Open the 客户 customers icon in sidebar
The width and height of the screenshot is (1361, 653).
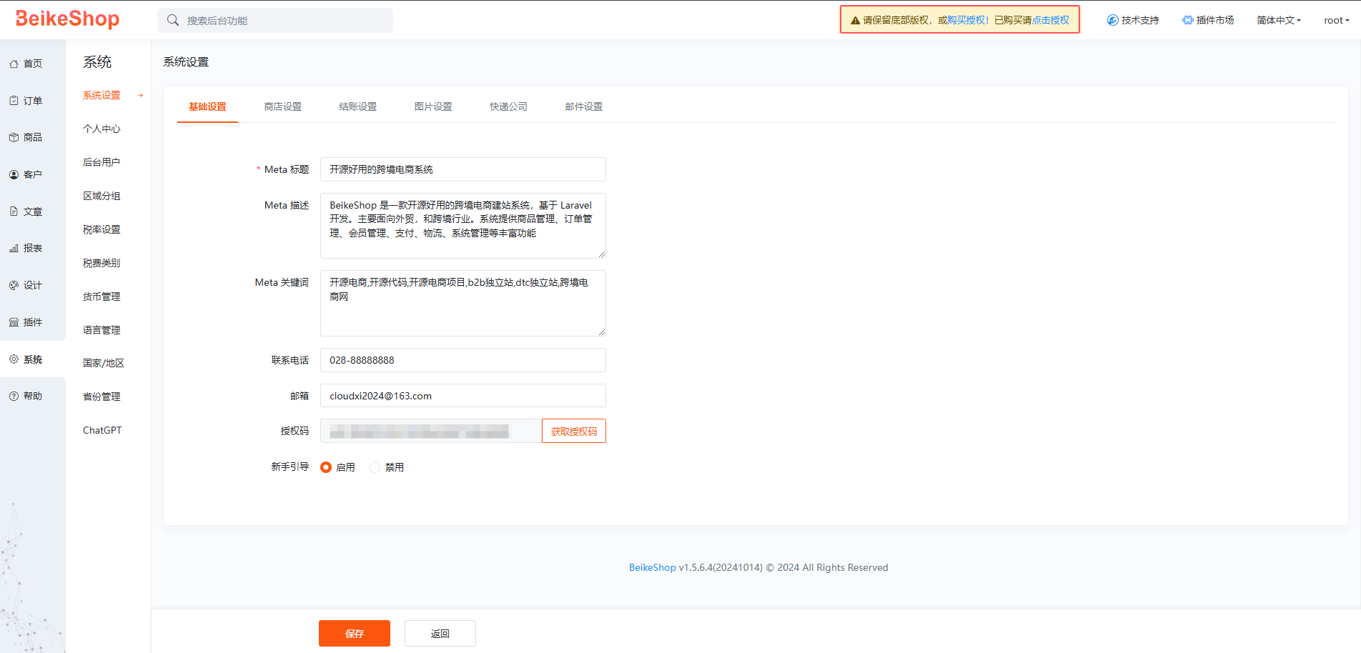click(14, 174)
